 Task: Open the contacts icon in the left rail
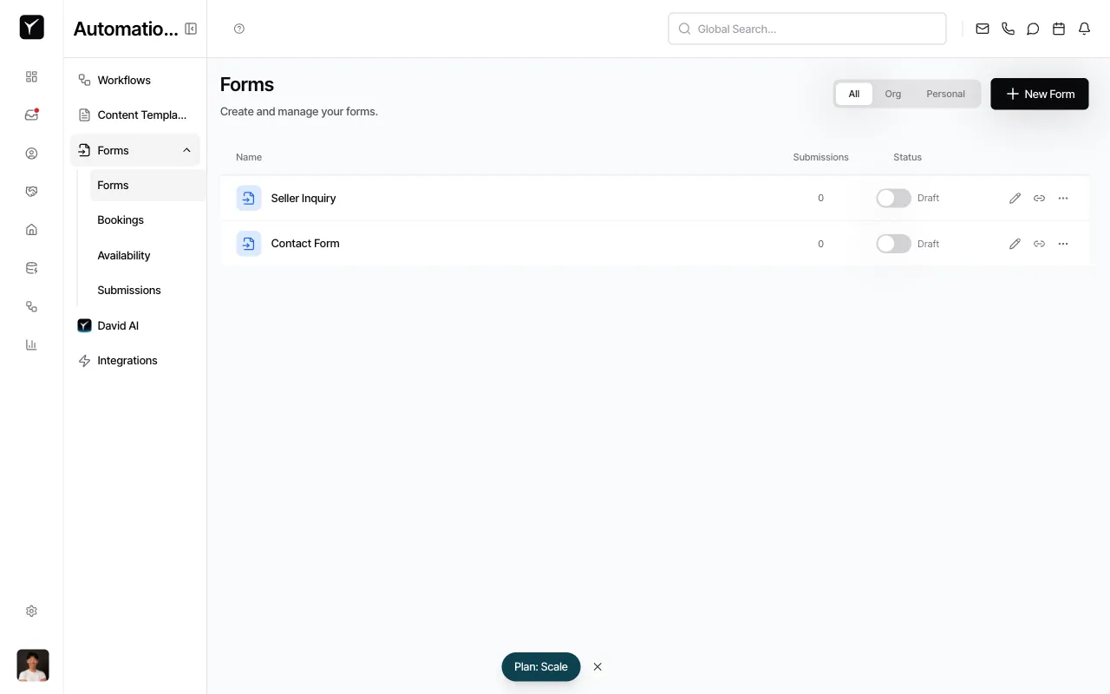click(31, 153)
